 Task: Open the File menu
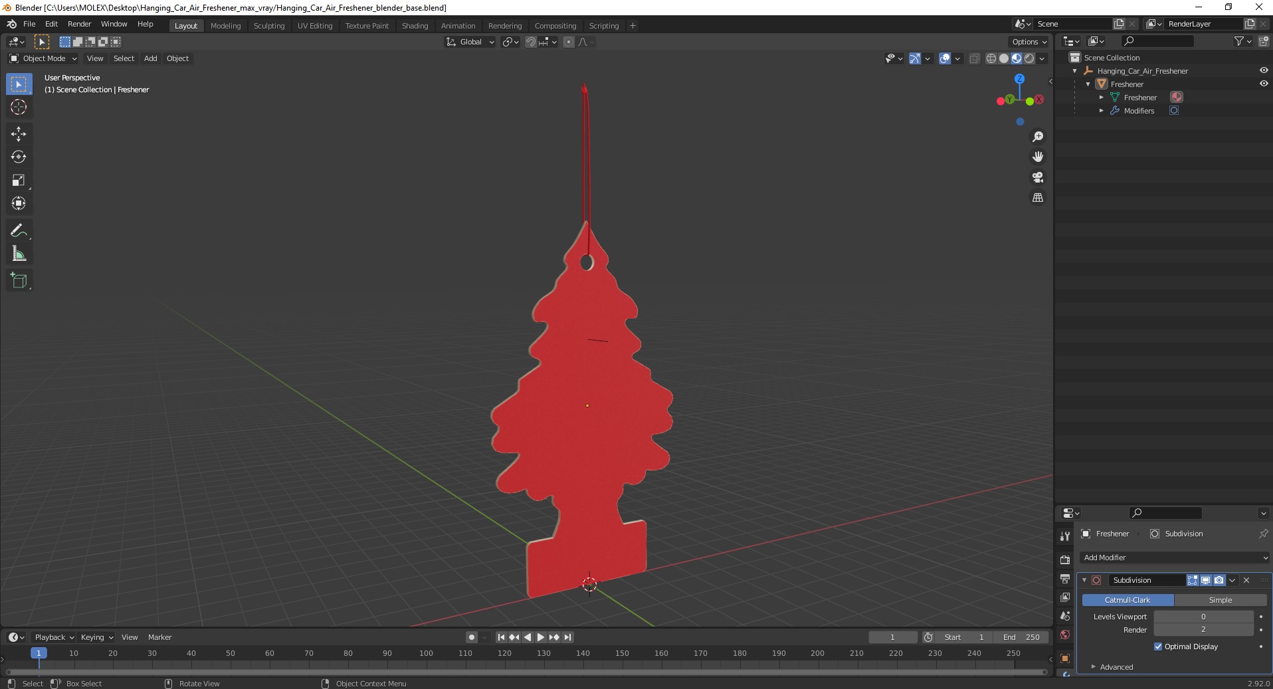tap(29, 24)
